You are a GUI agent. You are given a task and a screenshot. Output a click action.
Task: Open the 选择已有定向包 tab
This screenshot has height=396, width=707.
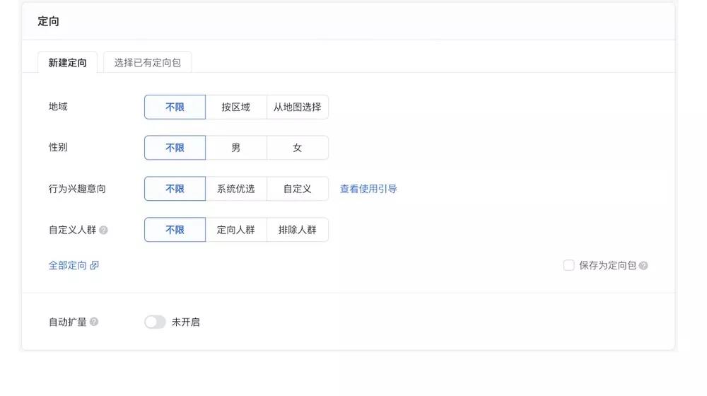[148, 62]
